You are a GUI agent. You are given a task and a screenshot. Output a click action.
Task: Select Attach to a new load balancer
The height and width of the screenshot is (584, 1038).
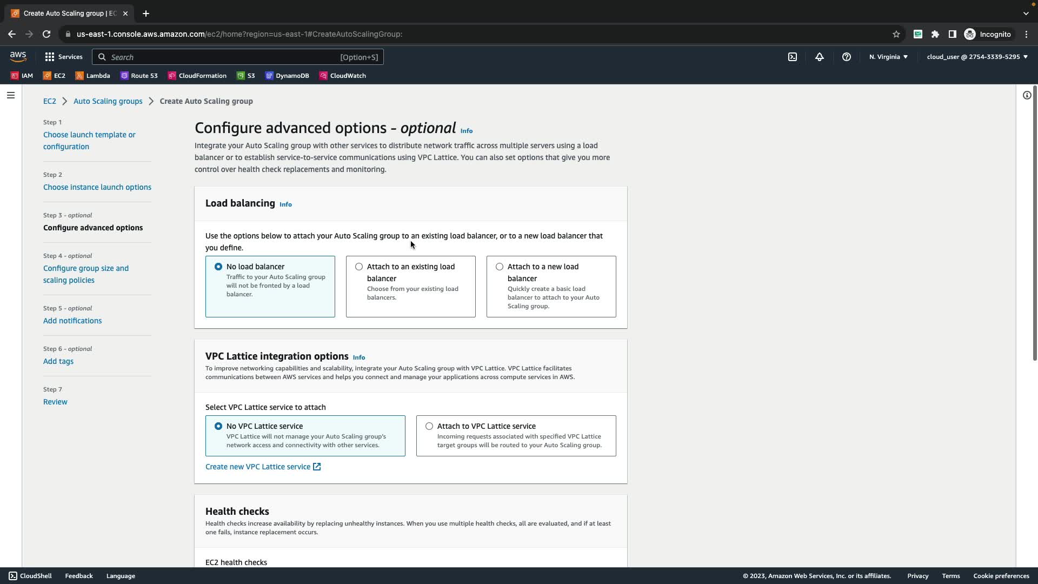500,267
